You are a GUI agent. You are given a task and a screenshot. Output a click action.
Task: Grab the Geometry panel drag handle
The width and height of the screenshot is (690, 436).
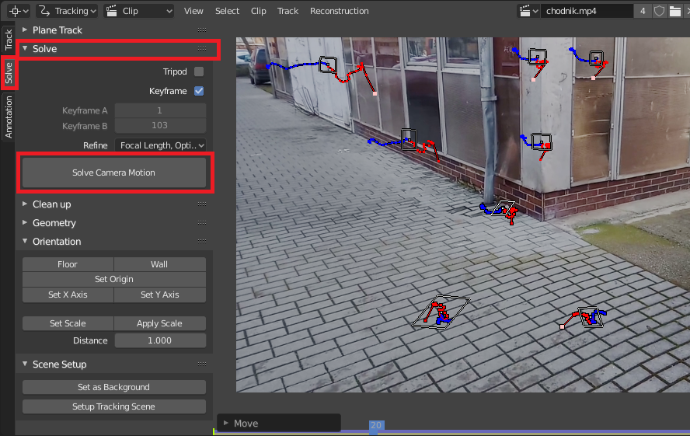pos(202,222)
